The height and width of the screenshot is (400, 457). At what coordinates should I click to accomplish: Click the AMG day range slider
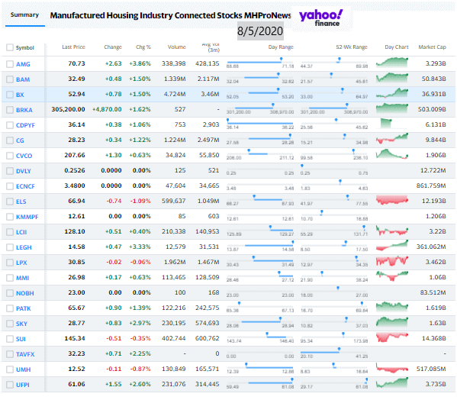click(x=260, y=62)
